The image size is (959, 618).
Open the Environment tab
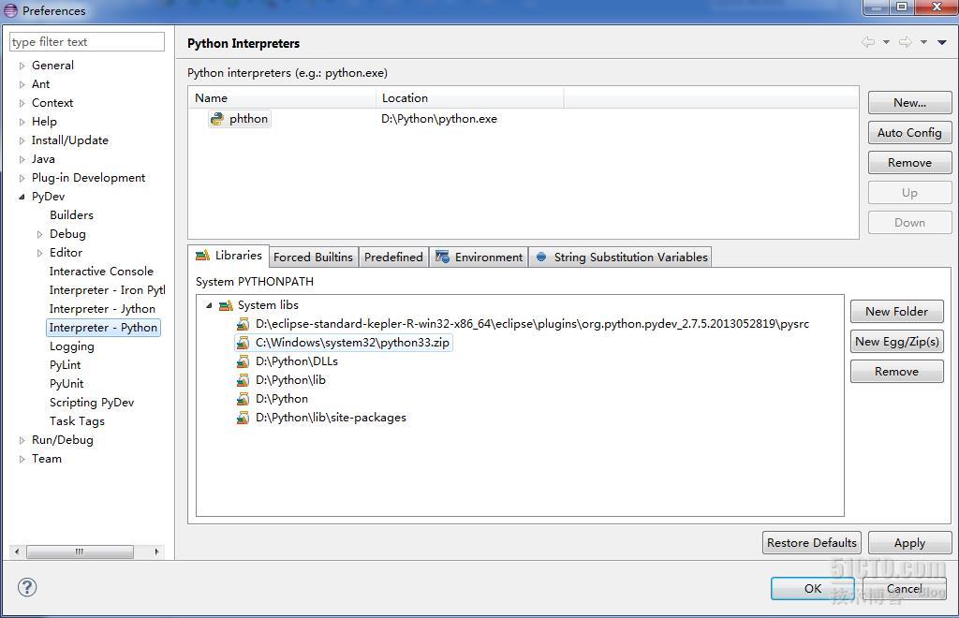(479, 257)
